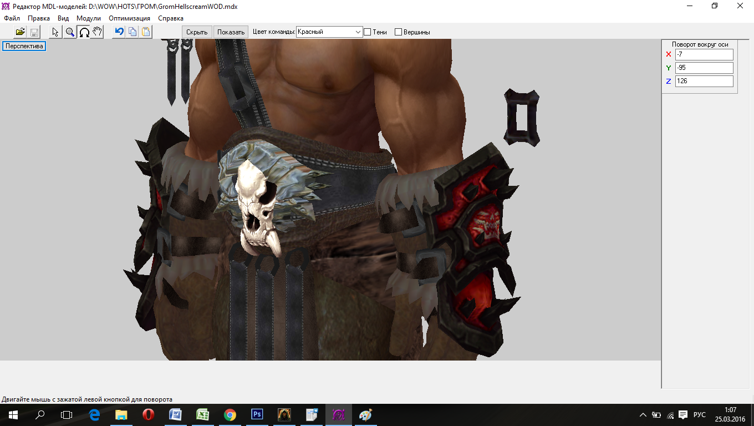Viewport: 754px width, 426px height.
Task: Click the MDL editor icon in title bar
Action: pyautogui.click(x=6, y=6)
